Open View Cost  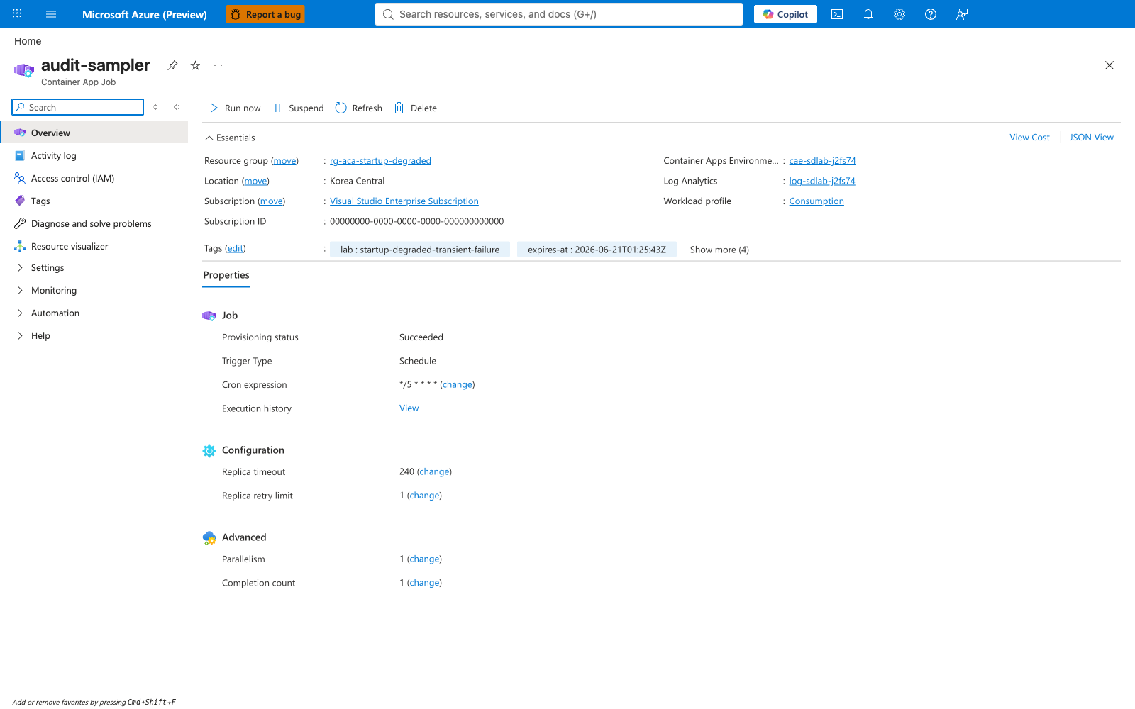tap(1029, 138)
